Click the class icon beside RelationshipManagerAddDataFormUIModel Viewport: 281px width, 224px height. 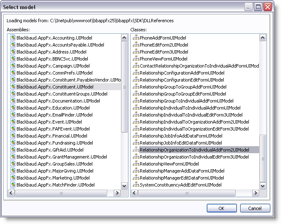136,170
